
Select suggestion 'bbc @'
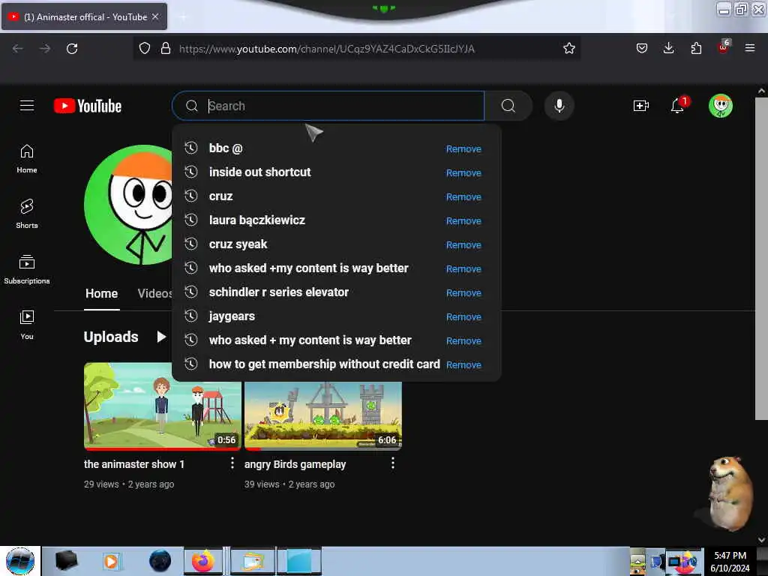click(x=225, y=148)
